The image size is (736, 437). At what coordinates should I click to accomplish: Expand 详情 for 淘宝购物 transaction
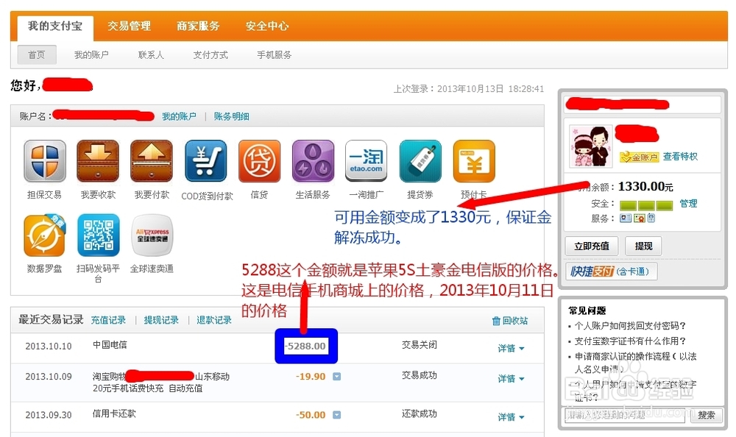click(511, 378)
